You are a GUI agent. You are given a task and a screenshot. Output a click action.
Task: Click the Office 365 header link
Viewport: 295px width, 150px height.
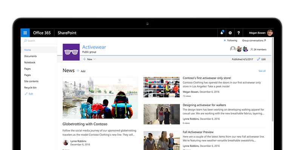[x=42, y=33]
